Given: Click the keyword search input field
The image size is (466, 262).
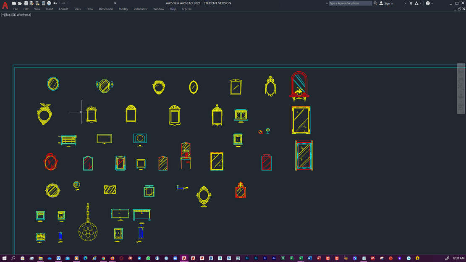Looking at the screenshot, I should tap(349, 3).
